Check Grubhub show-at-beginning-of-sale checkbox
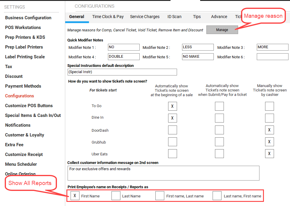This screenshot has height=206, width=290. click(x=172, y=142)
